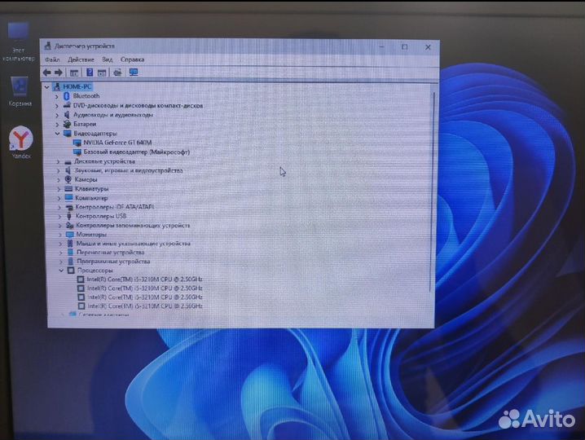Open the Корзина recycle bin desktop icon
This screenshot has width=585, height=440.
(x=20, y=91)
